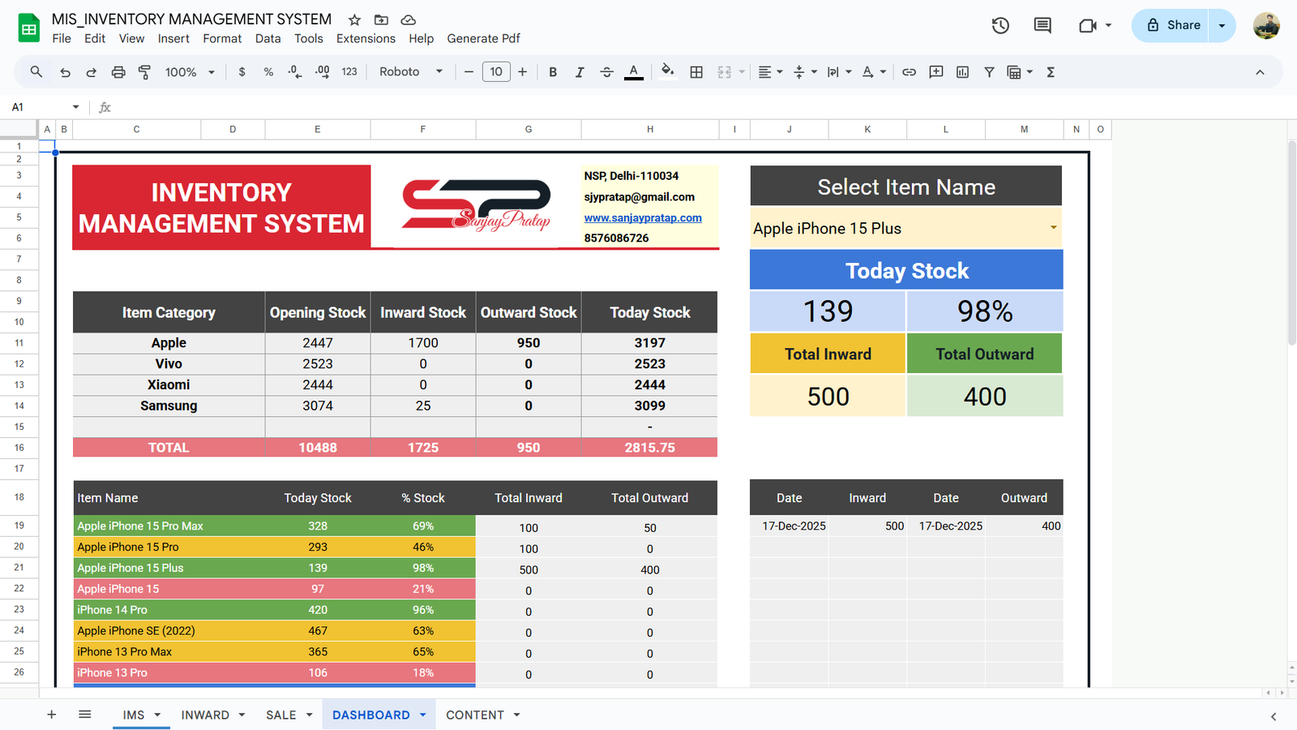Click the insert chart icon
The width and height of the screenshot is (1297, 730).
(962, 72)
